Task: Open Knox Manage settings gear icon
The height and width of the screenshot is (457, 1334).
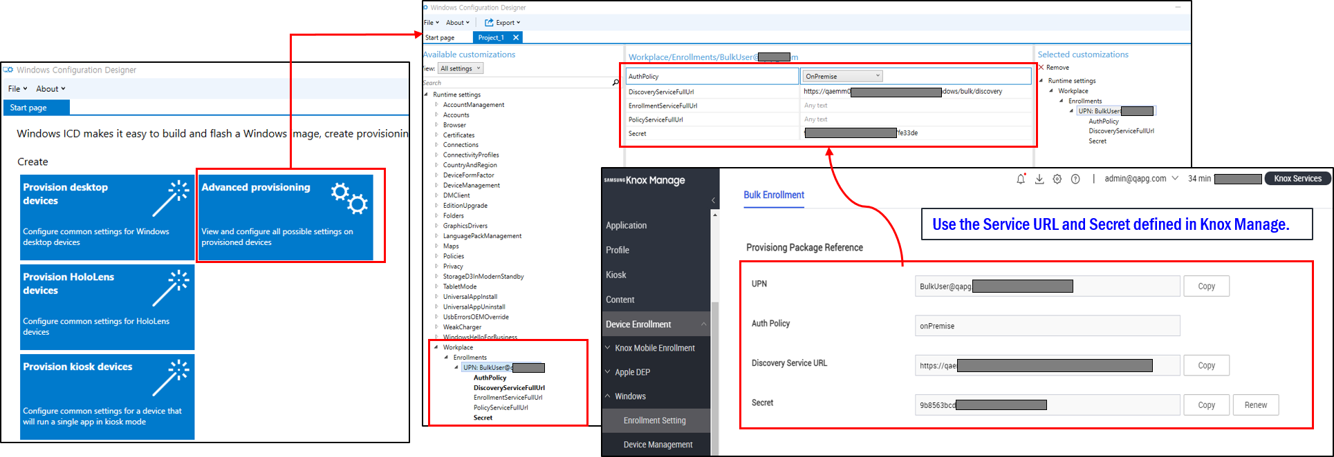Action: (x=1057, y=179)
